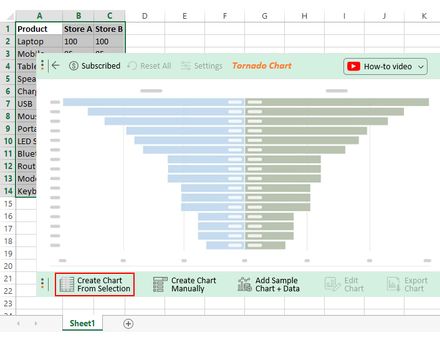Click the Subscribed label
Viewport: 440px width, 340px height.
101,66
